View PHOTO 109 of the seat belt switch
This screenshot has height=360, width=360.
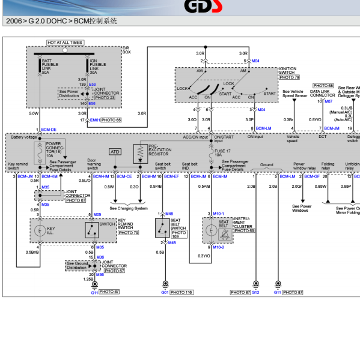(178, 235)
